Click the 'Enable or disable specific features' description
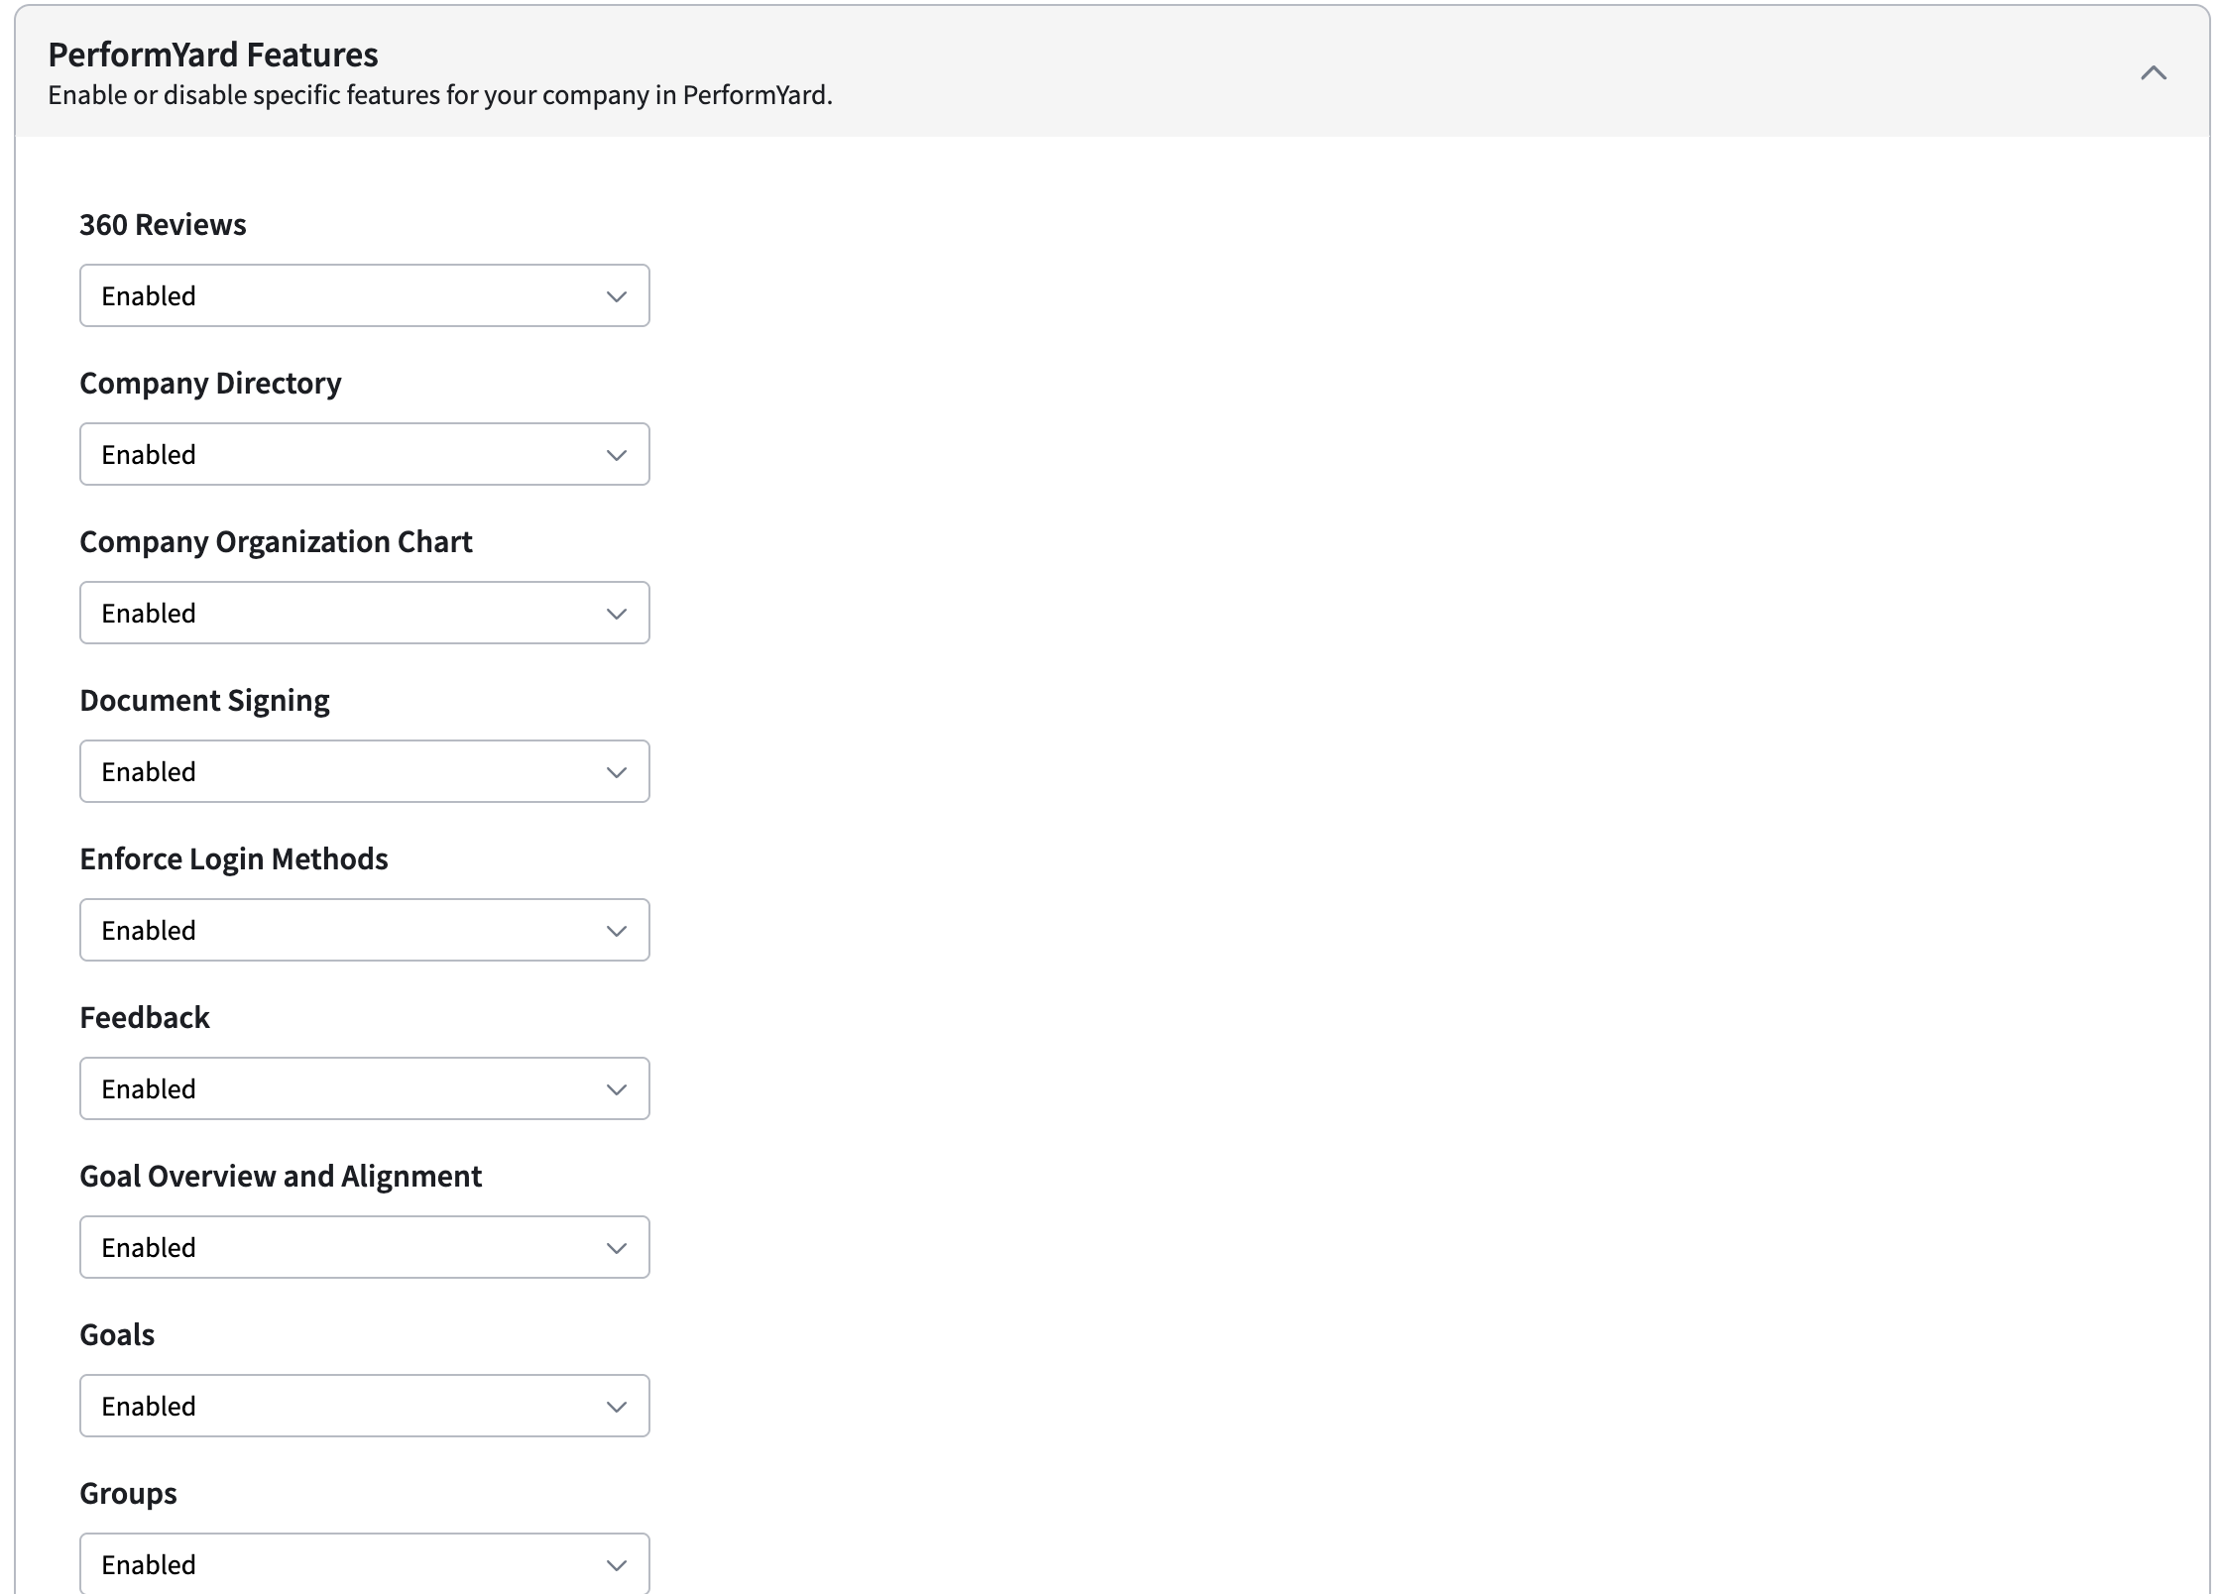 click(440, 95)
